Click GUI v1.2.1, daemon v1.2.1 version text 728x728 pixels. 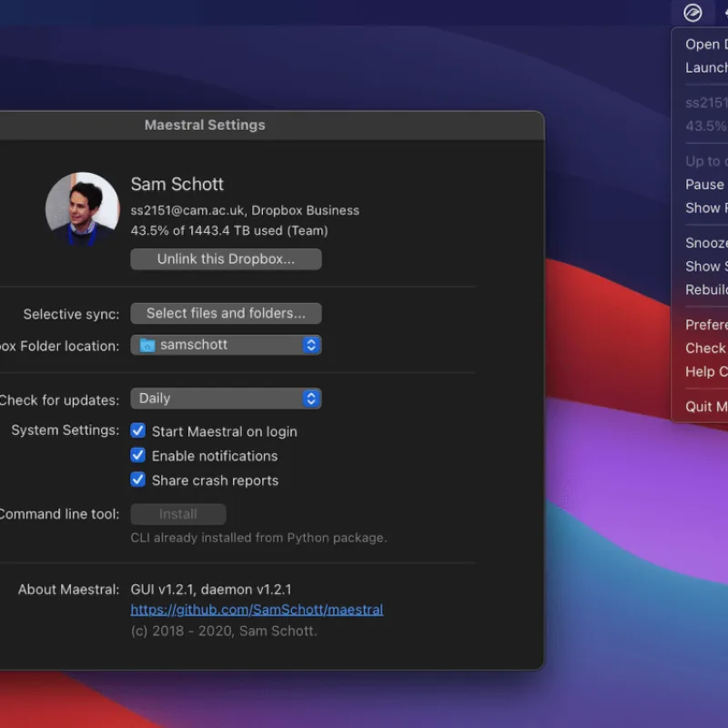[x=211, y=590]
